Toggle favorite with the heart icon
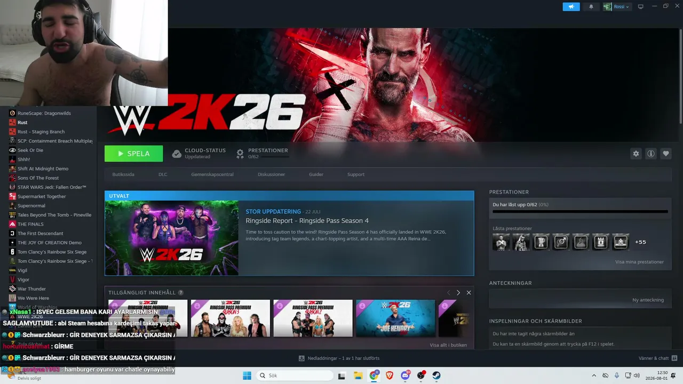 [x=666, y=154]
